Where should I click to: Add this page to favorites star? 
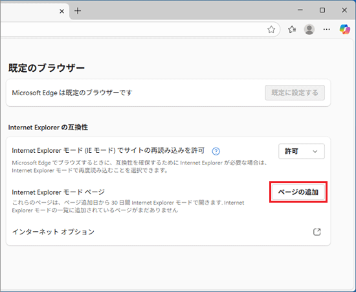click(x=271, y=29)
